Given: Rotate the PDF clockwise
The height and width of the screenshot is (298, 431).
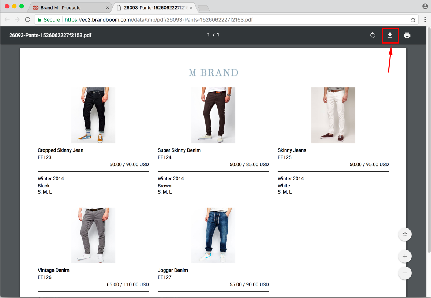Looking at the screenshot, I should click(373, 35).
